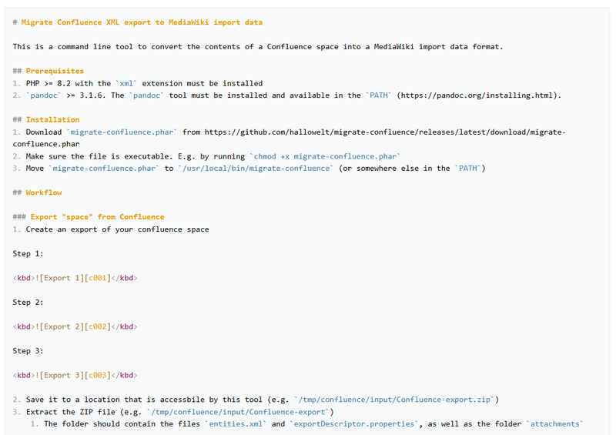Open the pandoc.org/installing.html URL

[x=477, y=95]
